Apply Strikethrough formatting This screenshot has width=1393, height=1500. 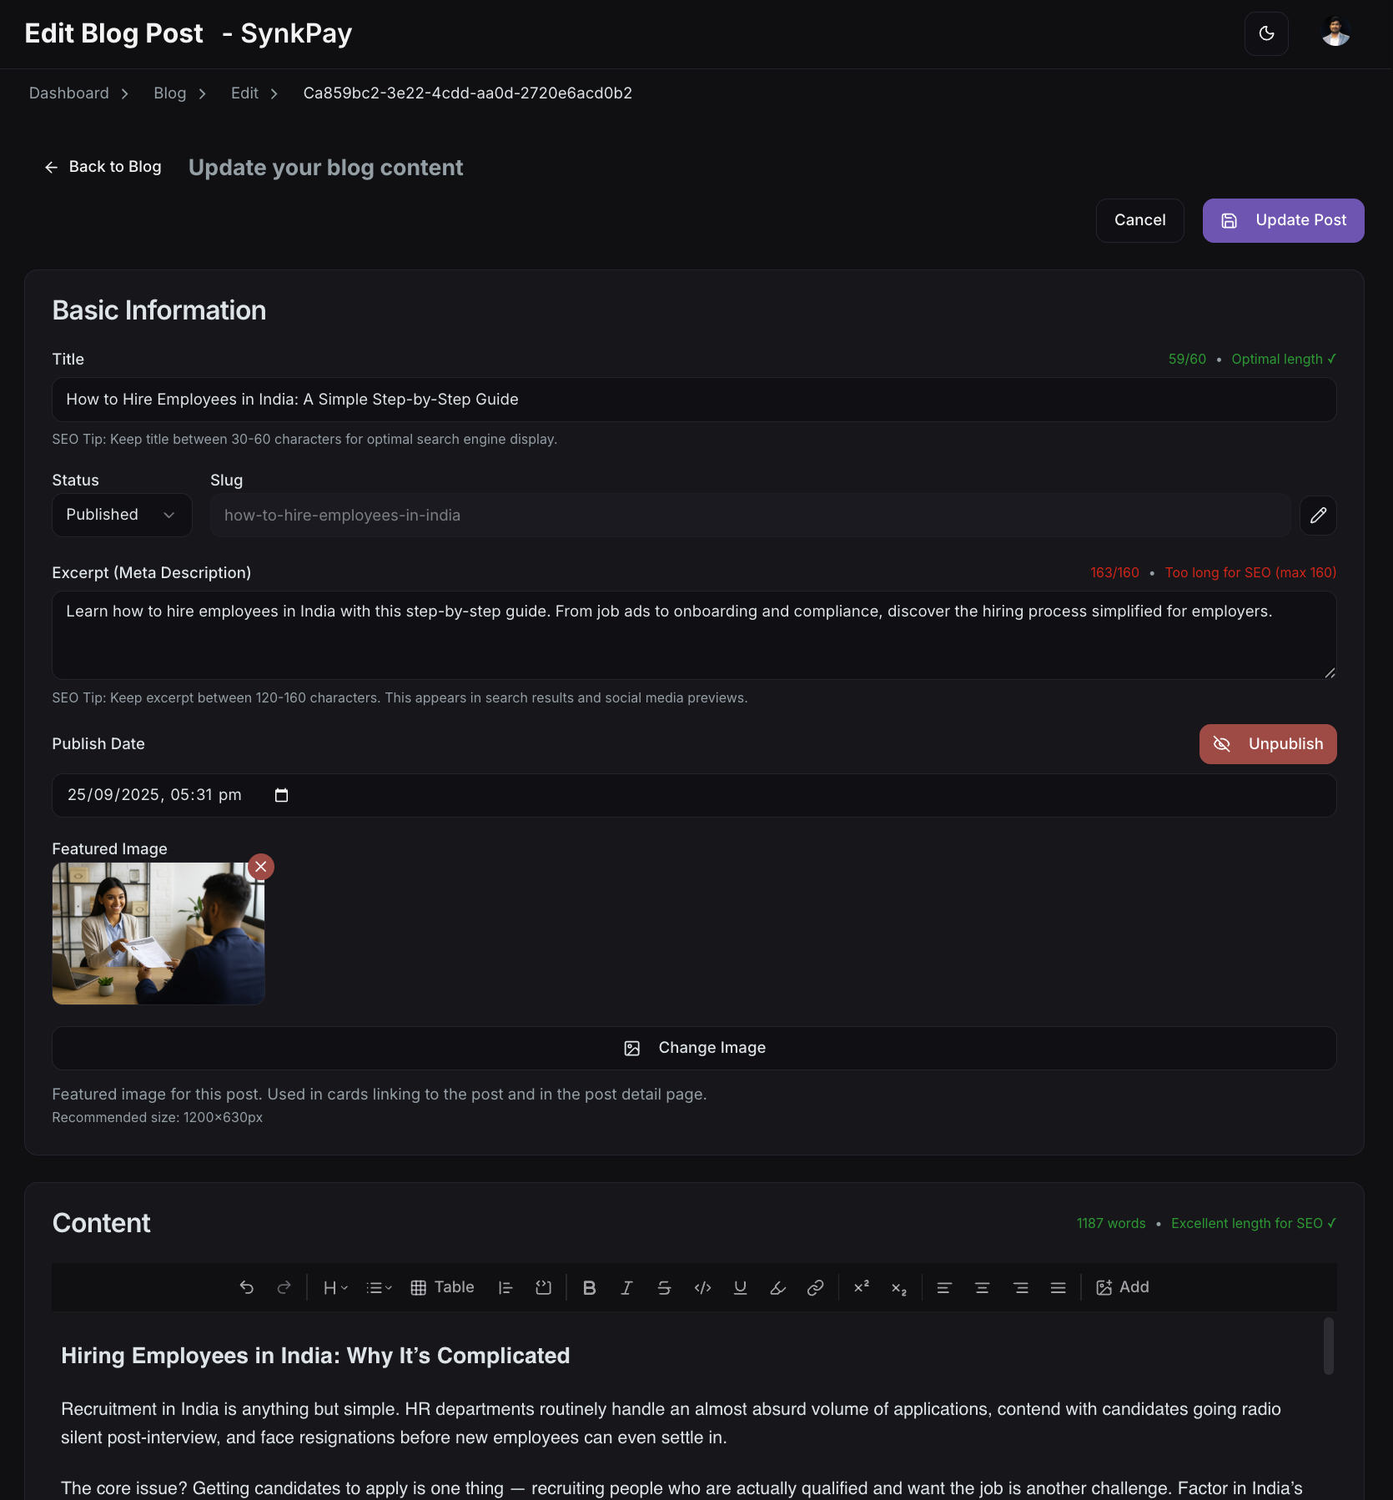(x=663, y=1287)
